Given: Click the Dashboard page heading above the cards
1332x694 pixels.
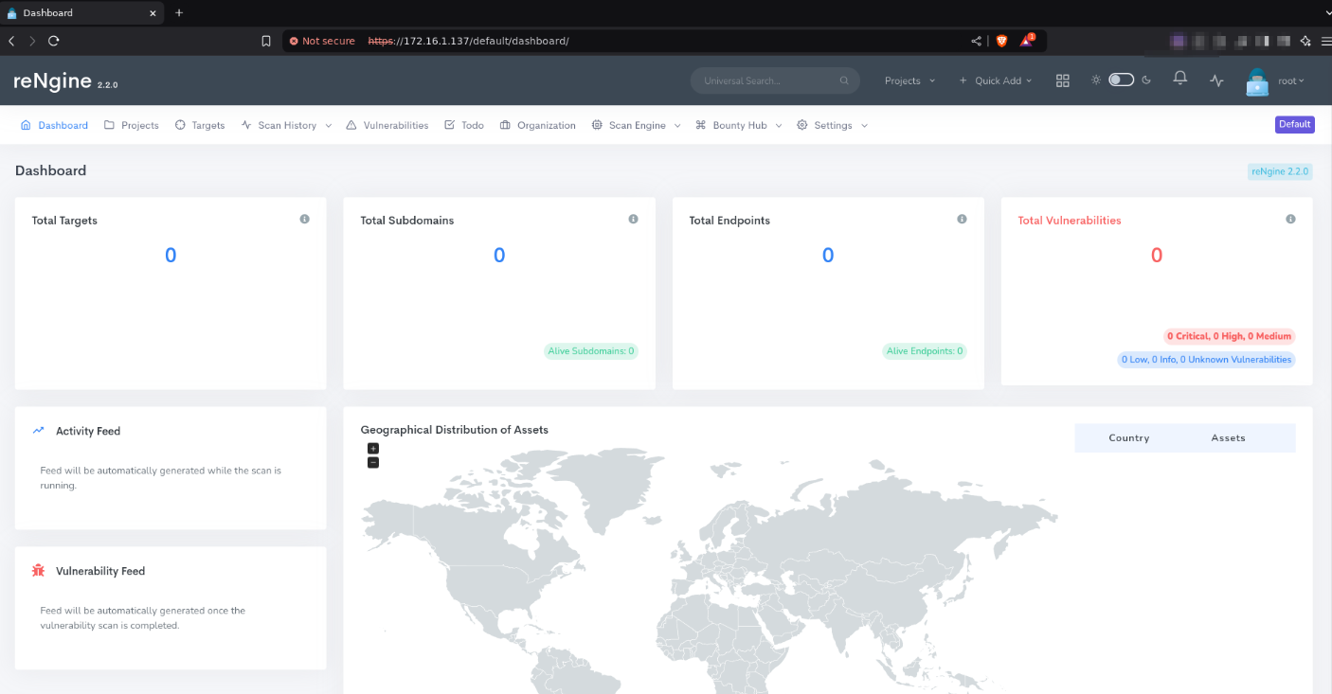Looking at the screenshot, I should [51, 170].
